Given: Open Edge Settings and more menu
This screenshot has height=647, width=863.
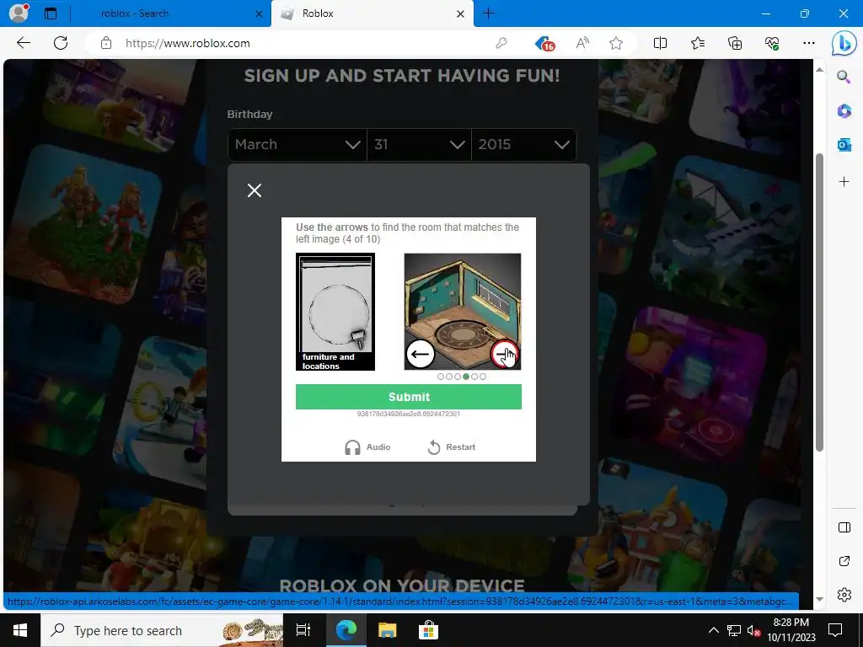Looking at the screenshot, I should point(808,43).
